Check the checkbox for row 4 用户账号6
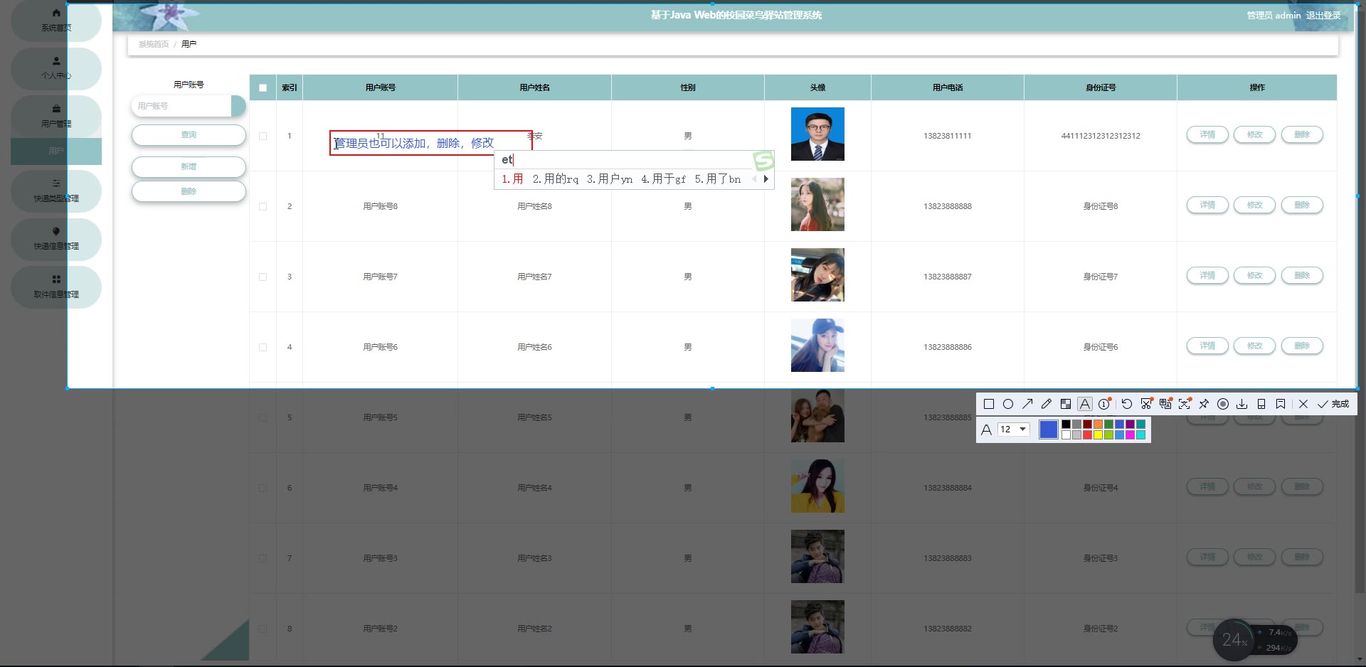 pyautogui.click(x=263, y=347)
